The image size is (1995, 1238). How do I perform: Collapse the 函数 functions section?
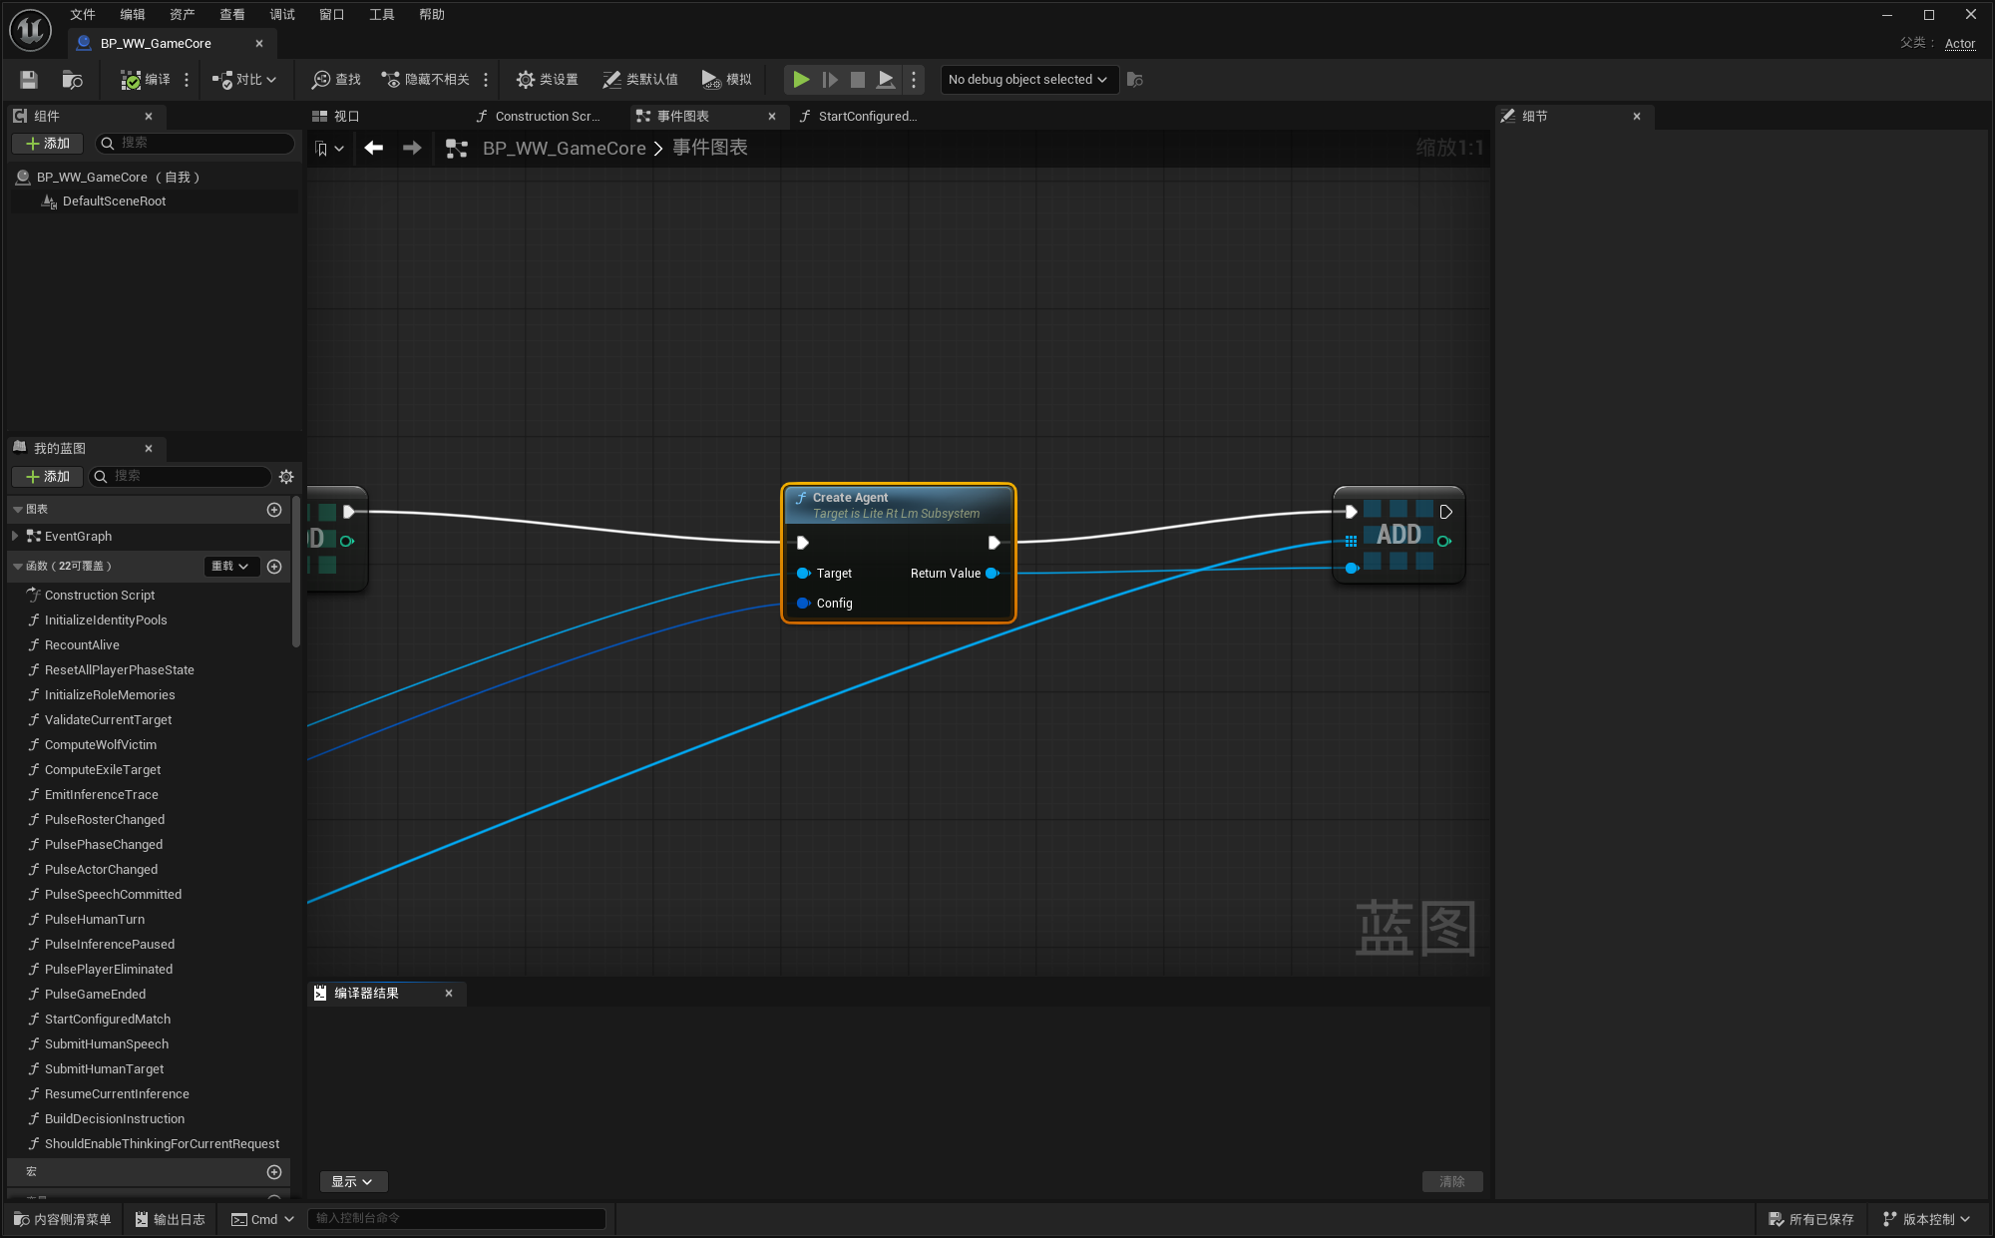point(18,567)
